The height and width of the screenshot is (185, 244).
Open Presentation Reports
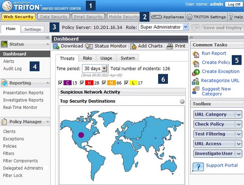(x=23, y=93)
